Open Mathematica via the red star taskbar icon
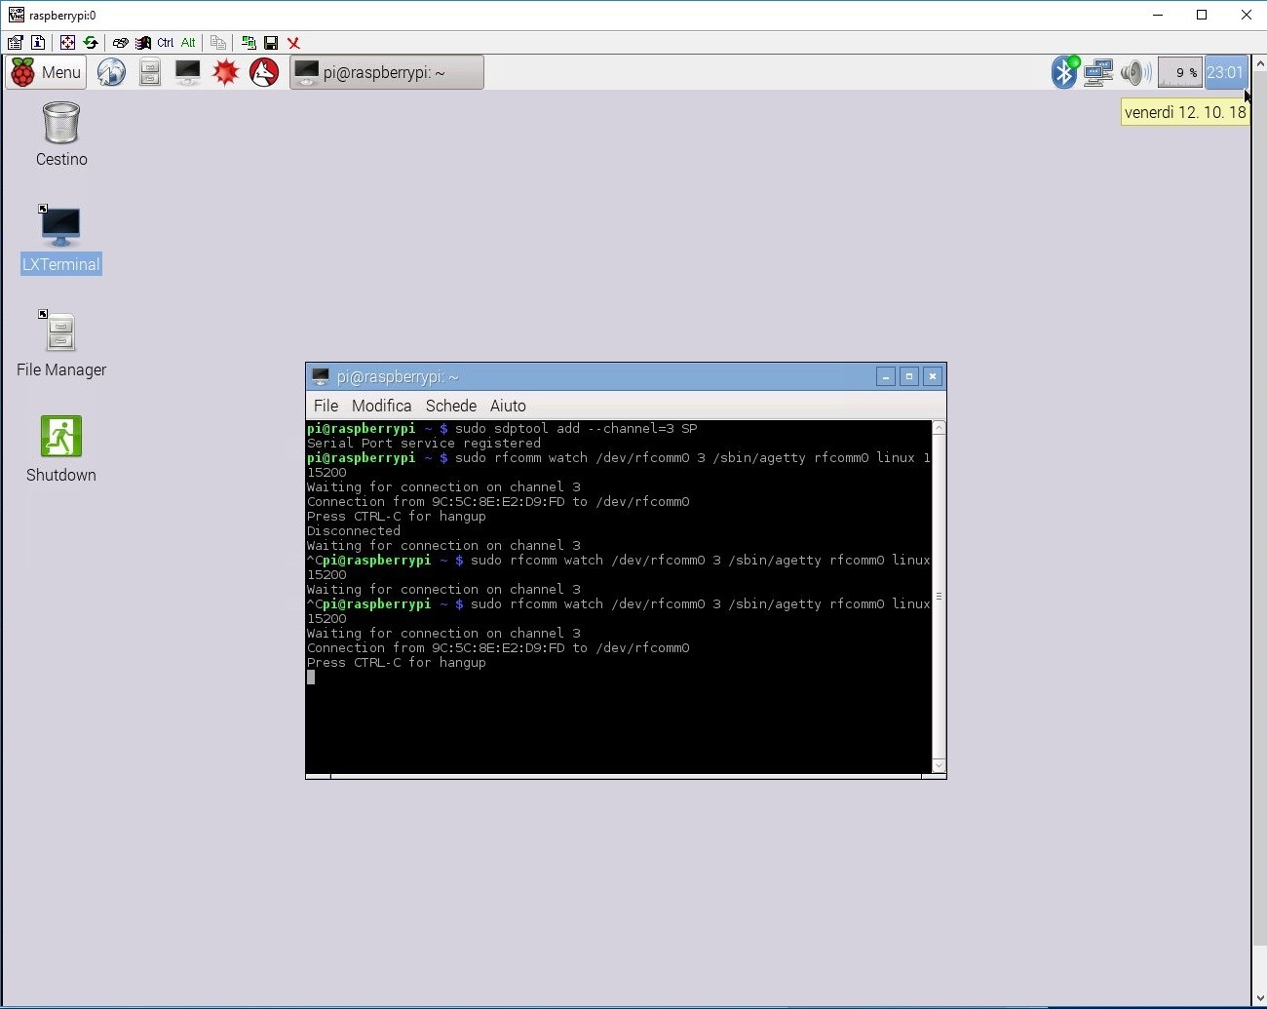Viewport: 1267px width, 1009px height. tap(226, 72)
